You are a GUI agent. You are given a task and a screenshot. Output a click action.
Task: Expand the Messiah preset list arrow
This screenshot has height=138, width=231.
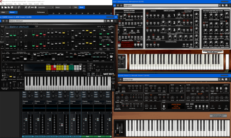point(219,79)
